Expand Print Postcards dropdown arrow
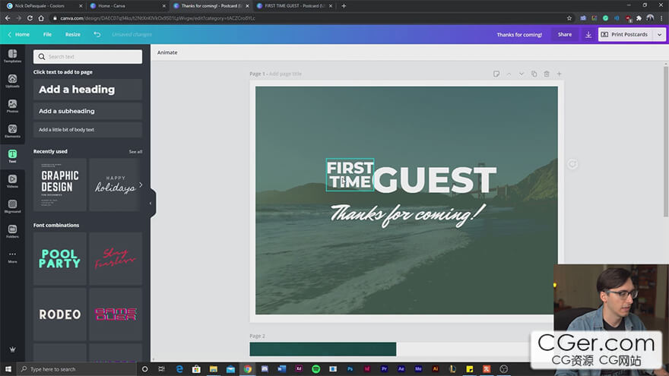Image resolution: width=669 pixels, height=376 pixels. click(x=659, y=34)
